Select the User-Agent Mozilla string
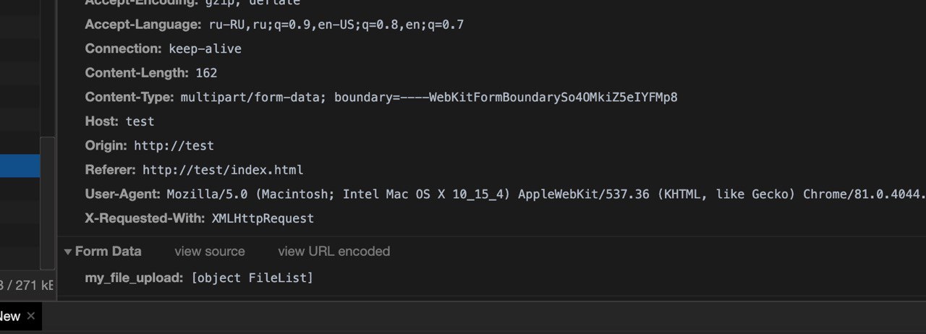The width and height of the screenshot is (926, 334). pyautogui.click(x=546, y=194)
